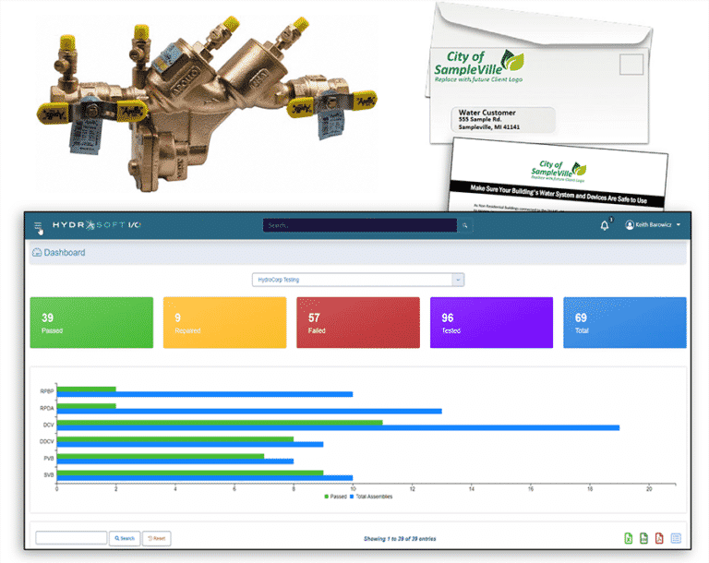Click the top header search field

click(x=359, y=225)
